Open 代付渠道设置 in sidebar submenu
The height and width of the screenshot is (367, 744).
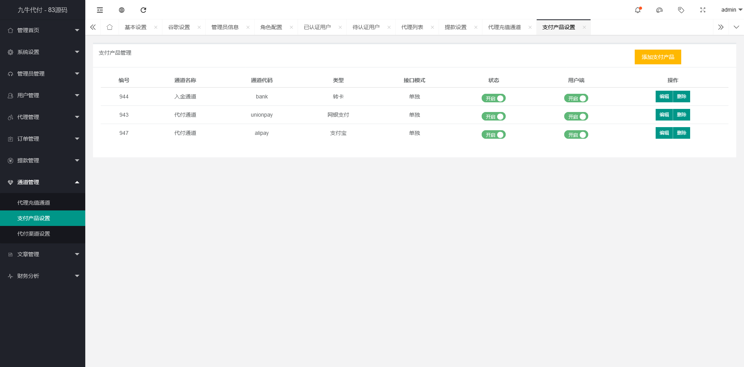pyautogui.click(x=34, y=234)
